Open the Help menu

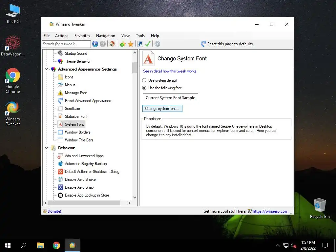pyautogui.click(x=155, y=36)
